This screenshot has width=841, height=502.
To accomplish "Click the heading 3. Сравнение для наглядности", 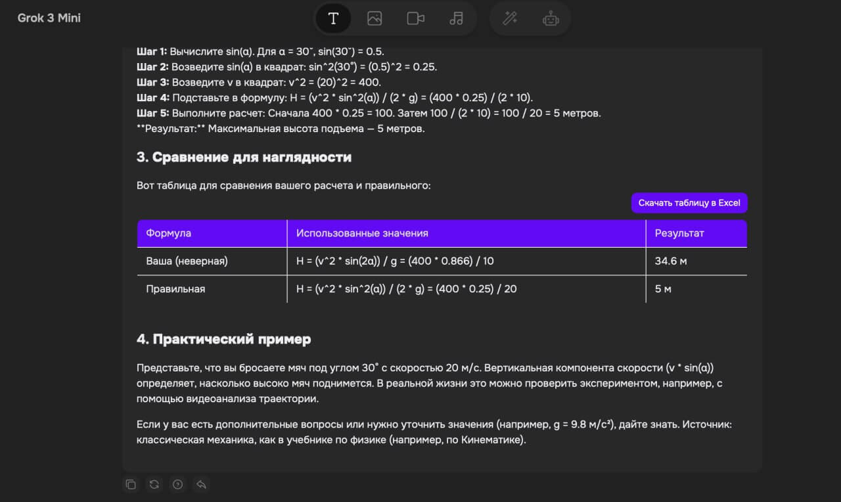I will (244, 157).
